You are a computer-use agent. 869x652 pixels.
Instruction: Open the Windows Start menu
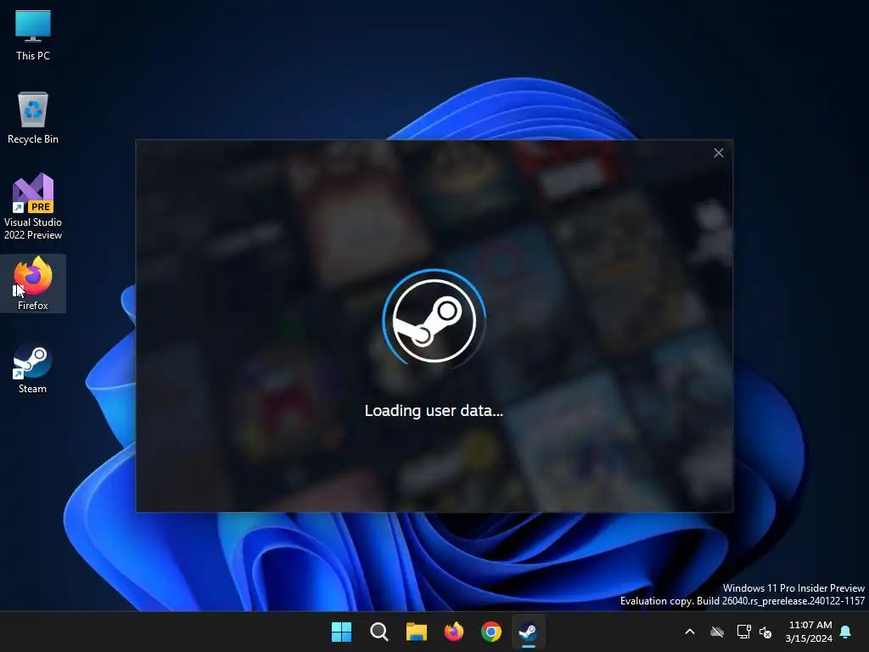click(341, 632)
